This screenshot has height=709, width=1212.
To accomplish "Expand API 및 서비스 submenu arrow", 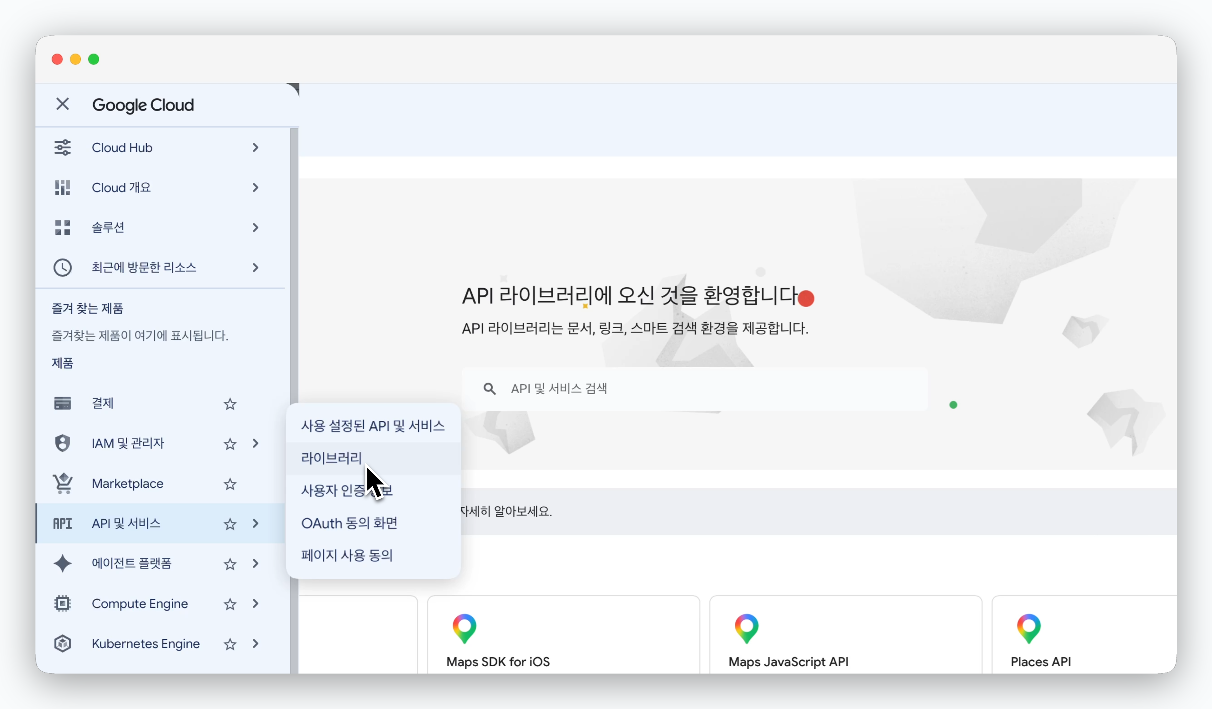I will tap(255, 523).
